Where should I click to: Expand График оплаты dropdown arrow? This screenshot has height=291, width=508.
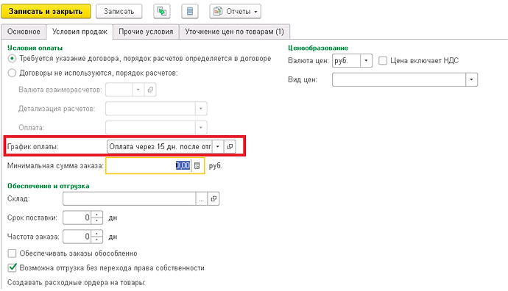[x=218, y=146]
